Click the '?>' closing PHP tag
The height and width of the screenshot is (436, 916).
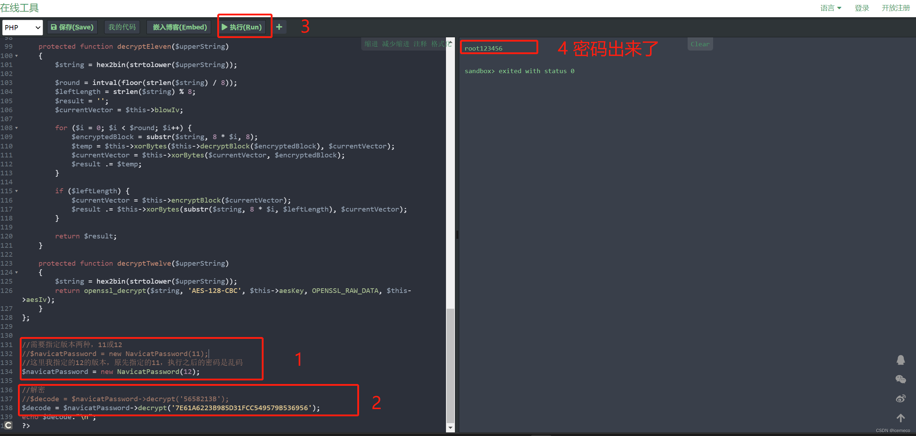[26, 426]
